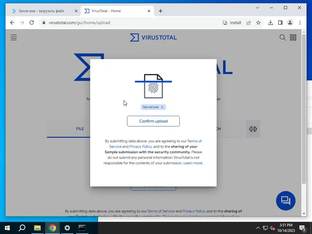The height and width of the screenshot is (234, 312).
Task: Go forward in browser history
Action: tap(22, 23)
